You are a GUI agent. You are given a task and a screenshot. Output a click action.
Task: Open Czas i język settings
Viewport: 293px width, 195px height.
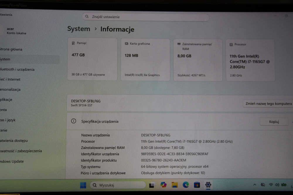pyautogui.click(x=8, y=120)
